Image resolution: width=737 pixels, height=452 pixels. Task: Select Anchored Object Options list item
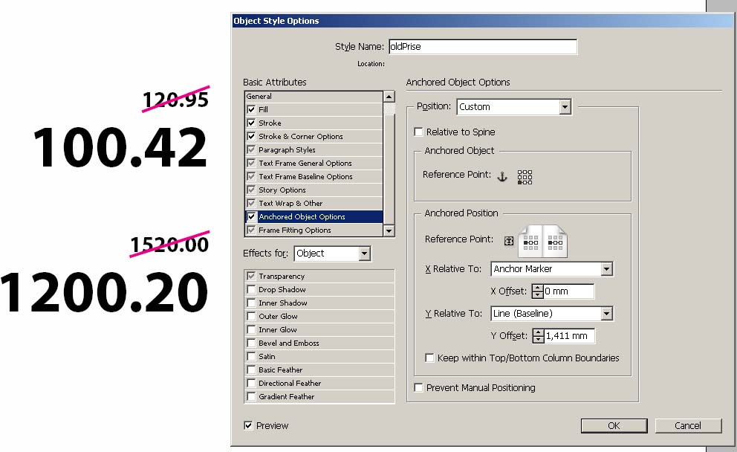click(x=314, y=217)
